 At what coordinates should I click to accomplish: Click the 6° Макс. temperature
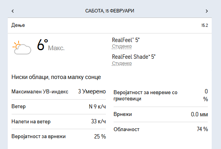[51, 45]
